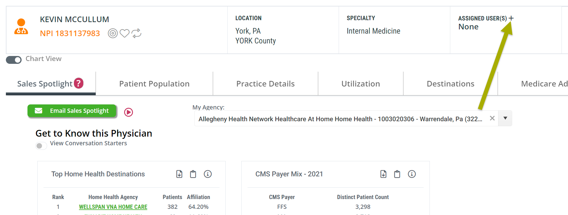Play the Sales Spotlight intro video

pyautogui.click(x=128, y=112)
